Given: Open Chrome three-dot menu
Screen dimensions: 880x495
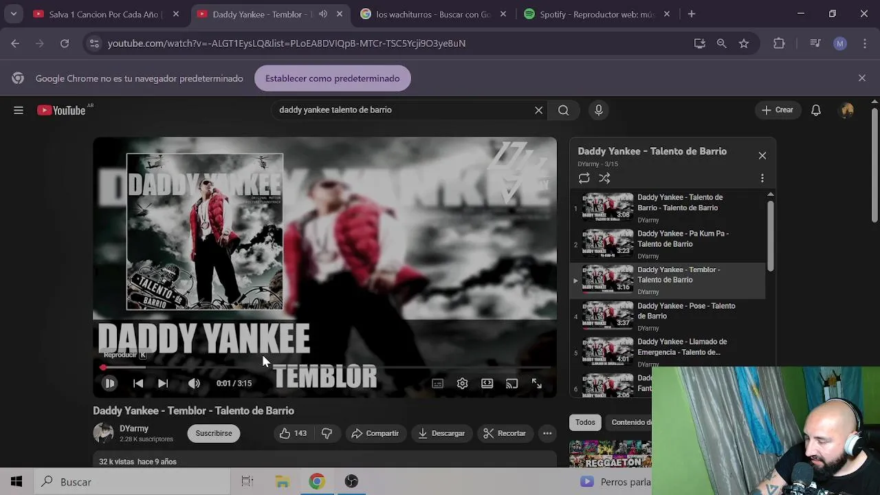Looking at the screenshot, I should click(864, 43).
